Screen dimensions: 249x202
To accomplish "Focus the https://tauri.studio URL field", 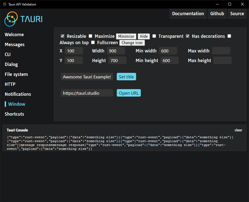I will coord(87,93).
